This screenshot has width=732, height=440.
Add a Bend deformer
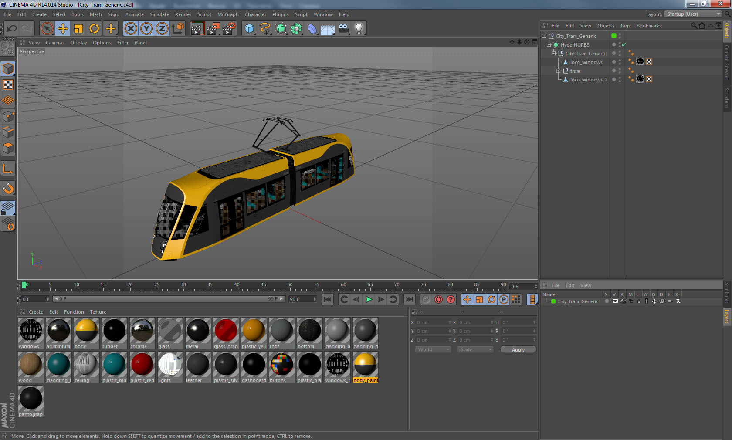coord(312,29)
